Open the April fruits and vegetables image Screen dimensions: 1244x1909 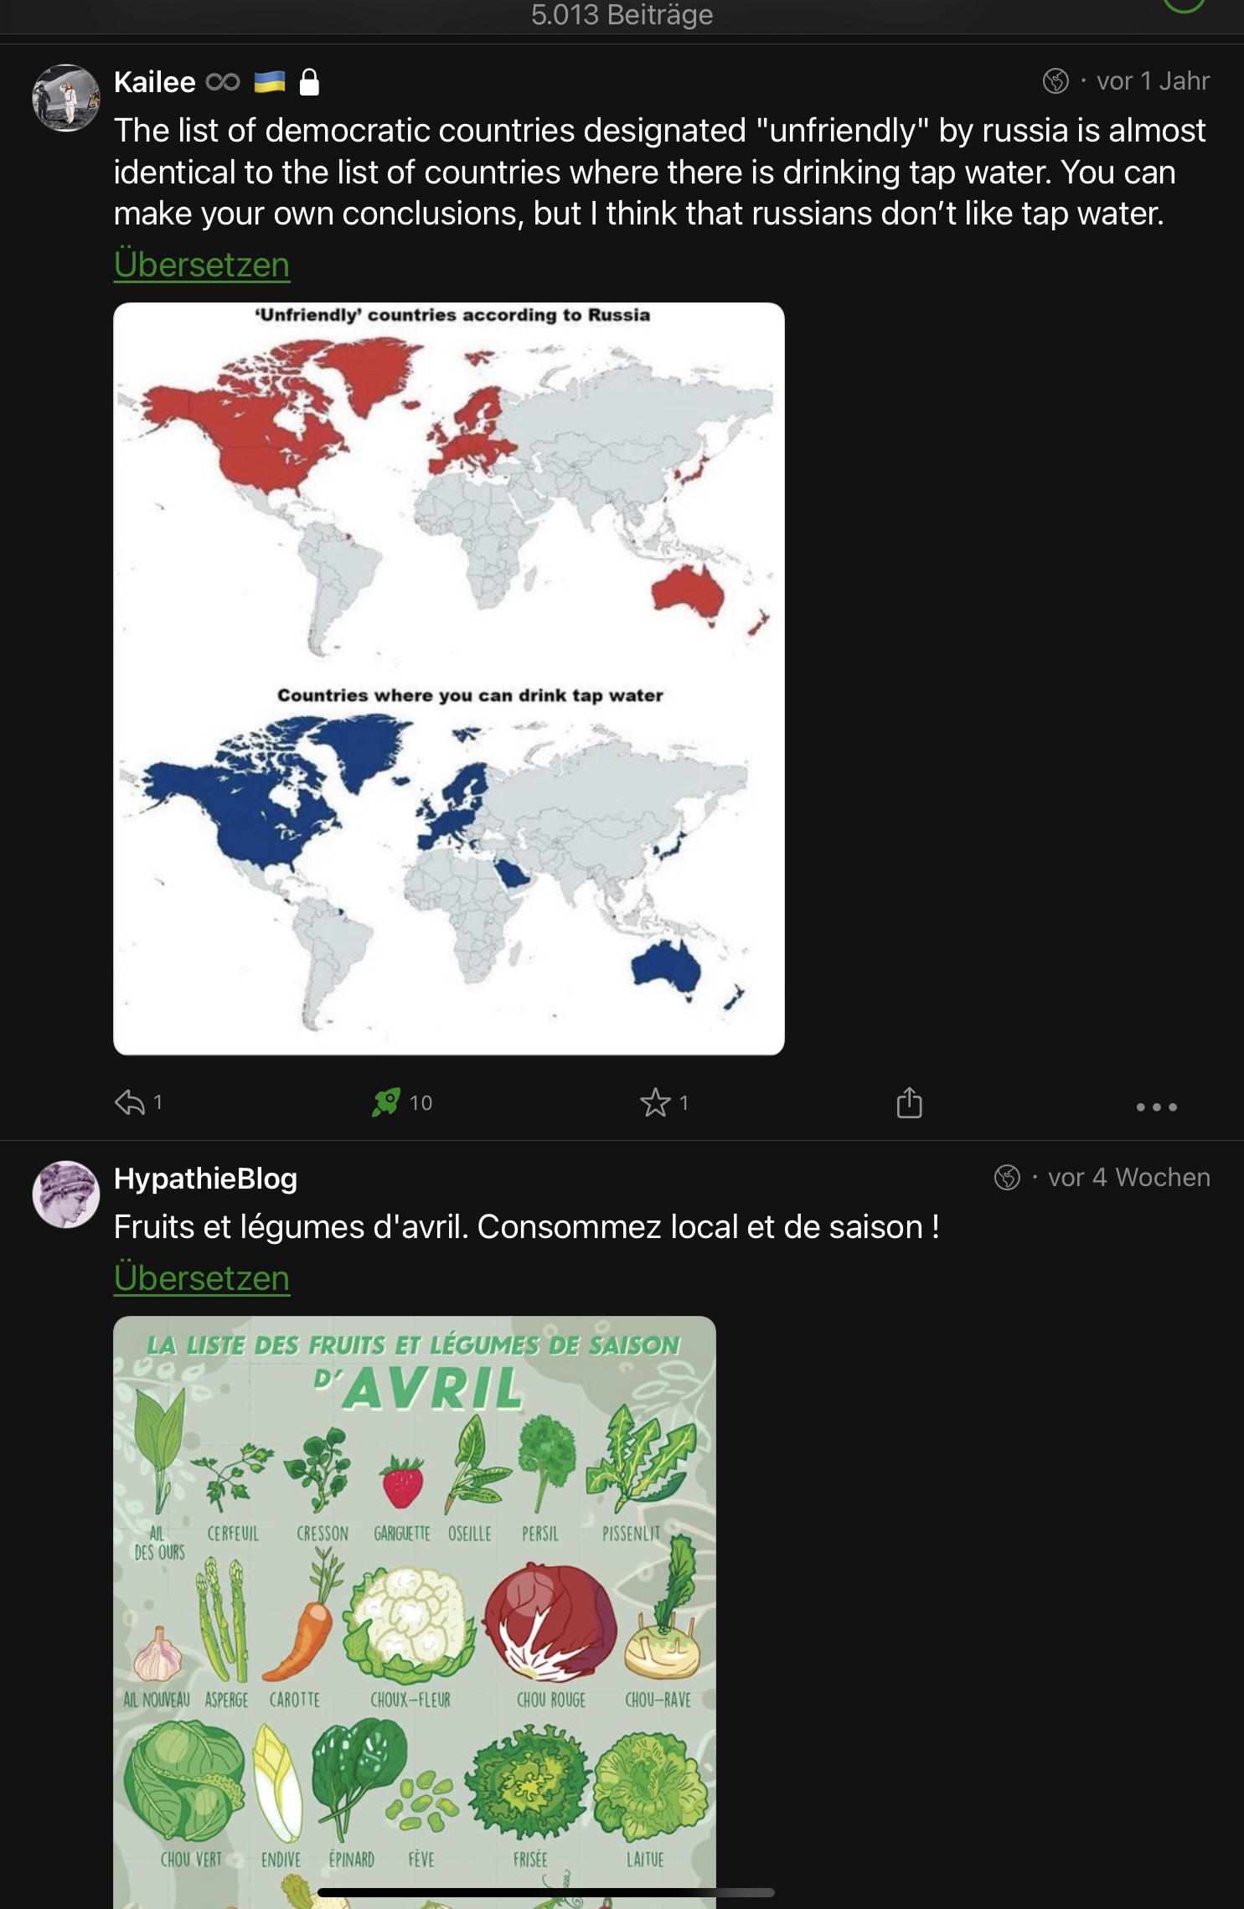[x=415, y=1608]
